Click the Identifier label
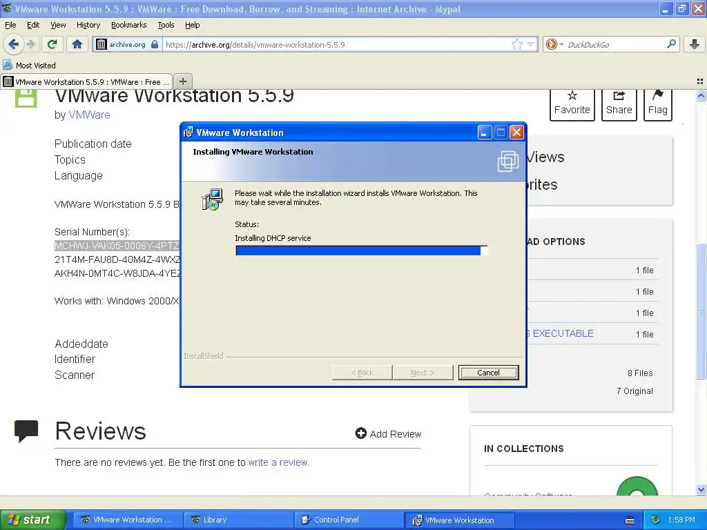 (75, 359)
